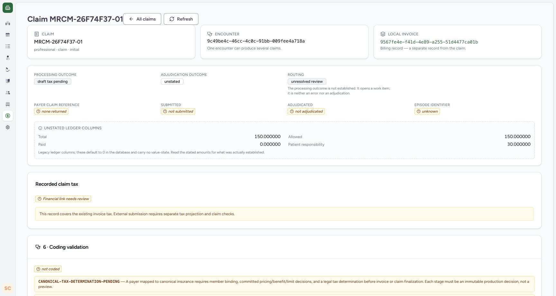Click the claim number MRCM-26F74F37-01 in card
Viewport: 556px width, 296px height.
tap(58, 42)
